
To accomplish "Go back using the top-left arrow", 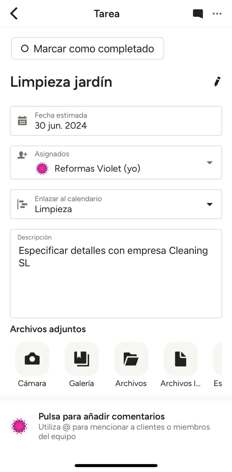I will [14, 14].
